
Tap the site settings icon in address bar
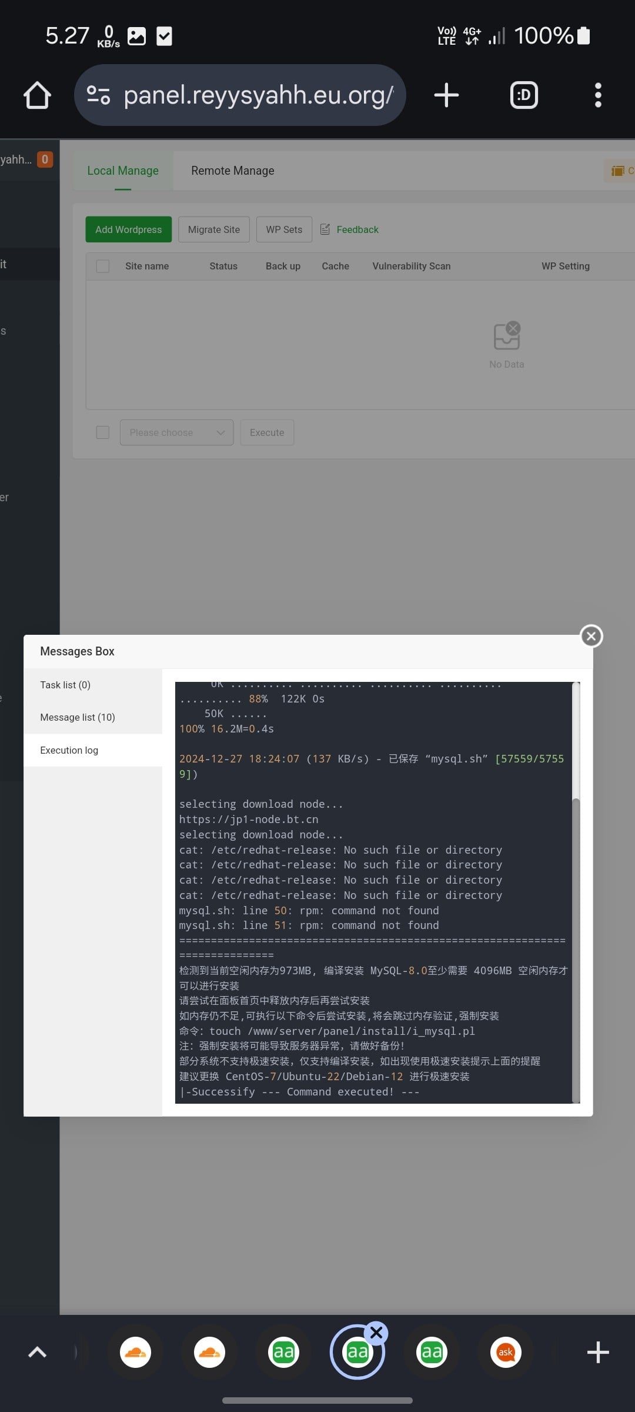point(98,95)
